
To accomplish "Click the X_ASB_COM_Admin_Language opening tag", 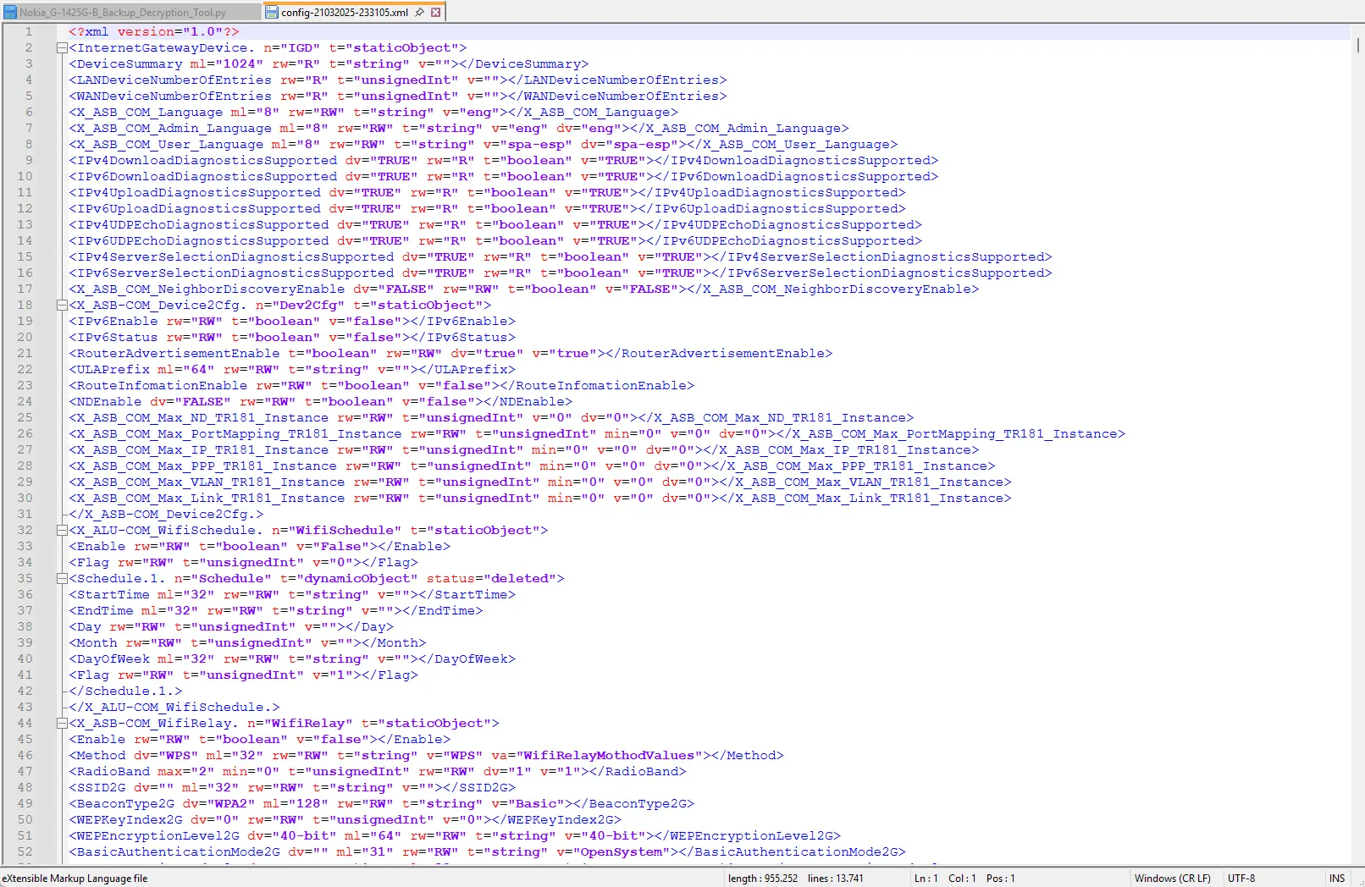I will point(170,129).
